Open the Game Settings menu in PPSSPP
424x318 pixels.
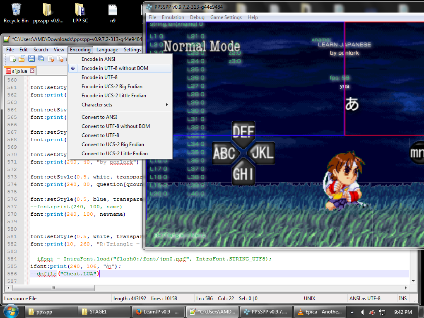(226, 17)
